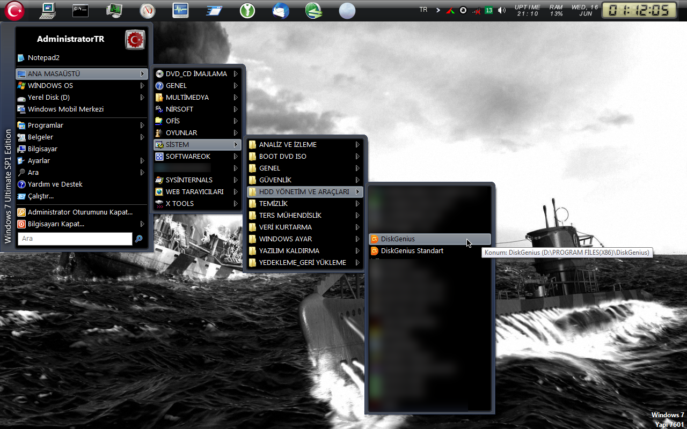
Task: Open the green graph monitor icon
Action: (114, 10)
